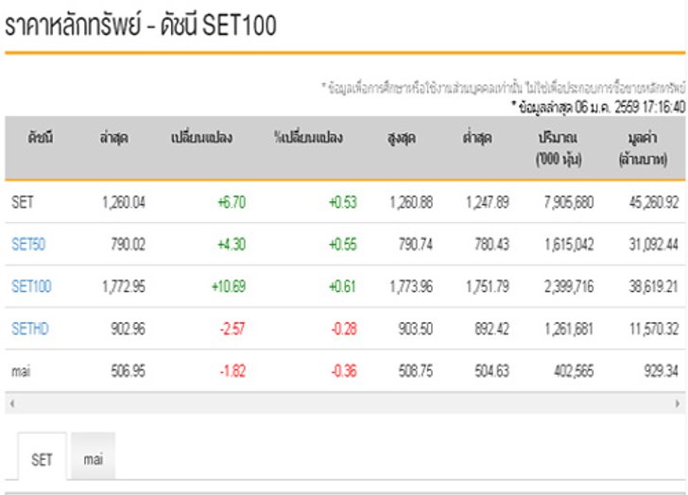
Task: Select SET50 value 31,092.44
Action: [654, 245]
